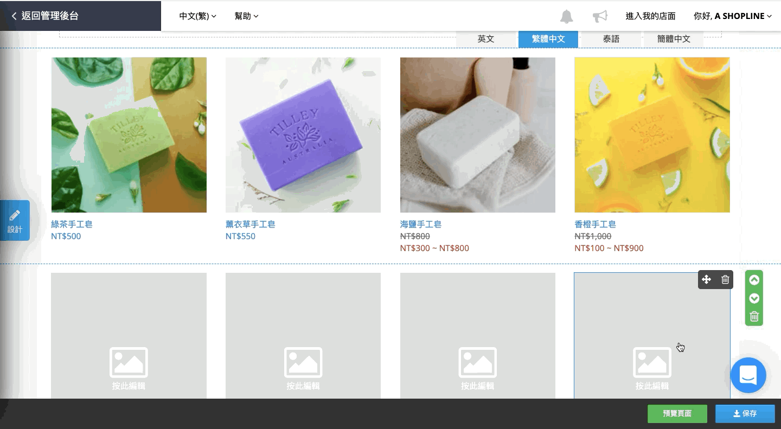Select the orange soap product image
The width and height of the screenshot is (781, 429).
(x=652, y=135)
